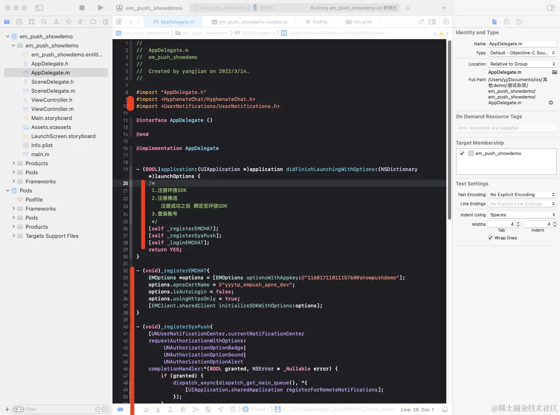Go forward in editor history

138,22
